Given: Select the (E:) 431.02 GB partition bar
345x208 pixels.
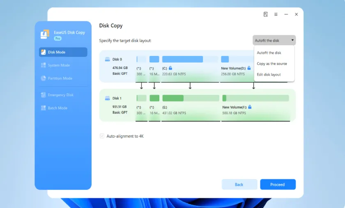Looking at the screenshot, I should point(191,98).
